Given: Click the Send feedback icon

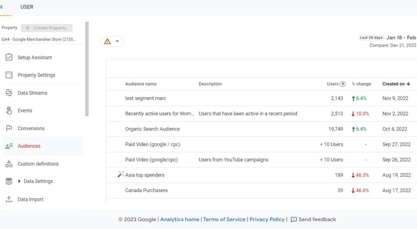Looking at the screenshot, I should [294, 220].
